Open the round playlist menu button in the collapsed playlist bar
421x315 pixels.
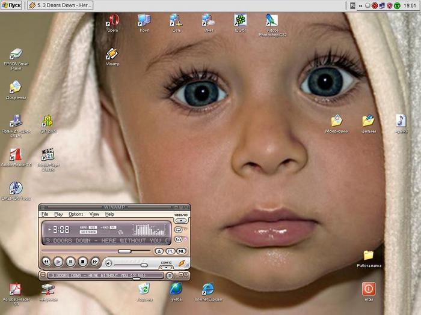pos(170,275)
